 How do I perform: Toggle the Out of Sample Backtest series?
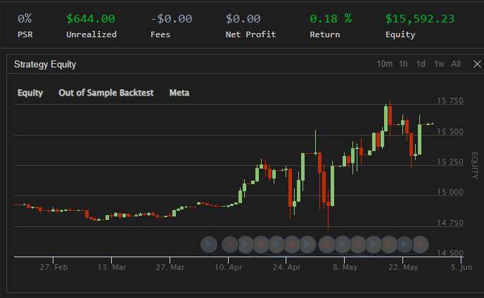click(106, 93)
